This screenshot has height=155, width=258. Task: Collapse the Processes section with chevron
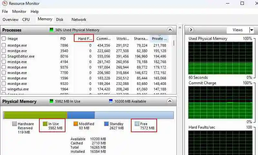(170, 30)
